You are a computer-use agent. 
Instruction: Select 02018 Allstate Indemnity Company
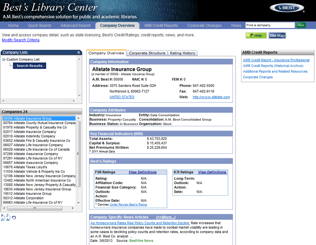click(39, 136)
